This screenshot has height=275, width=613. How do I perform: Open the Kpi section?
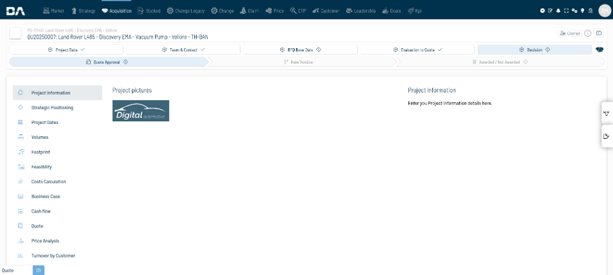[x=415, y=11]
